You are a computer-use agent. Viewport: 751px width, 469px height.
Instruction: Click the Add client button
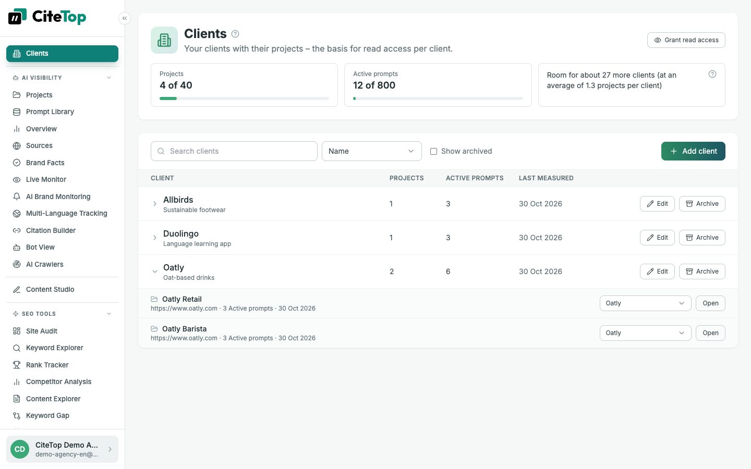[693, 151]
